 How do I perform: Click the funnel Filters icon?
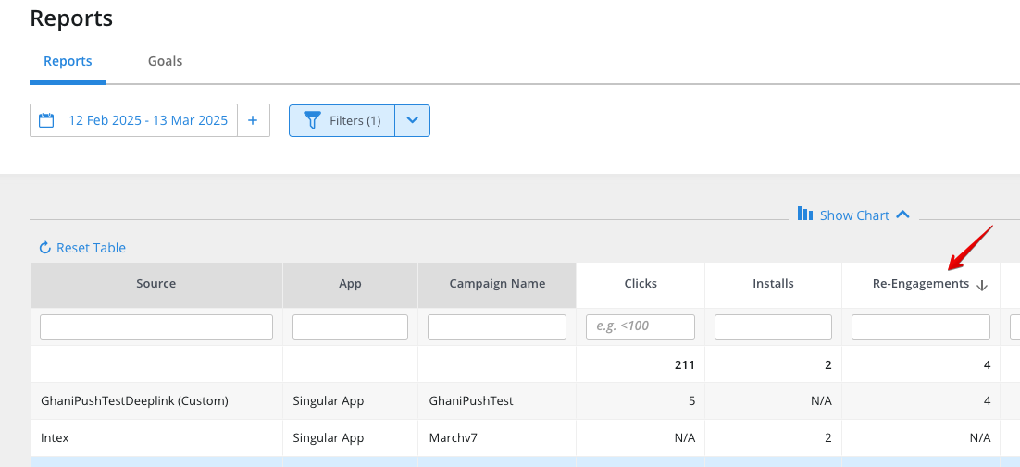[312, 120]
